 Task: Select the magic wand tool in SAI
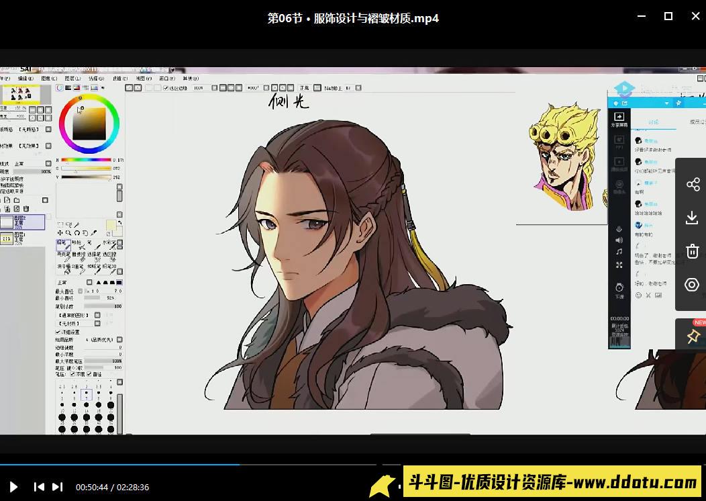pos(77,225)
